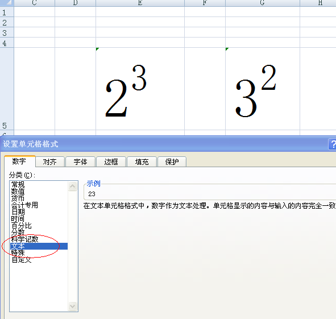Select 日期 in the category list

[x=39, y=212]
